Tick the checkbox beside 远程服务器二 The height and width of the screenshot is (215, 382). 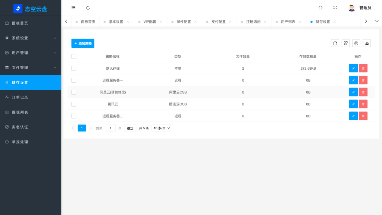point(73,116)
